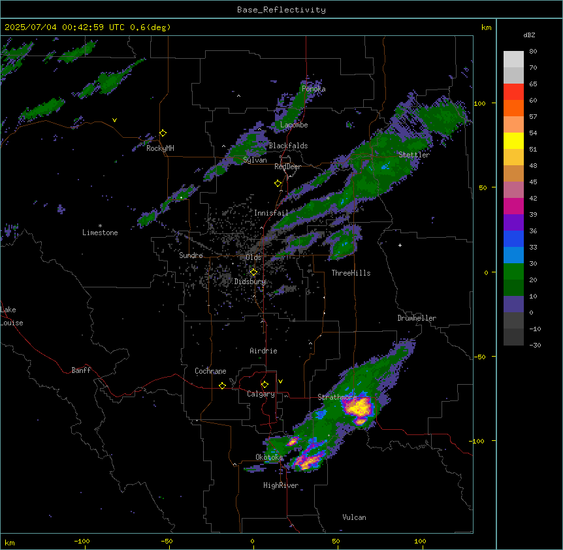Click the Ponoka town label
This screenshot has width=563, height=550.
point(314,89)
